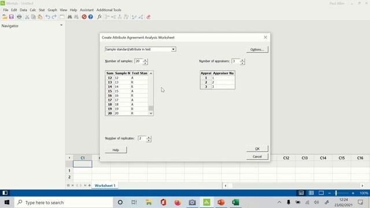Add a new worksheet with plus icon

click(x=90, y=185)
